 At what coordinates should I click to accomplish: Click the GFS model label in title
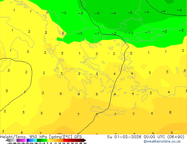[x=78, y=137]
